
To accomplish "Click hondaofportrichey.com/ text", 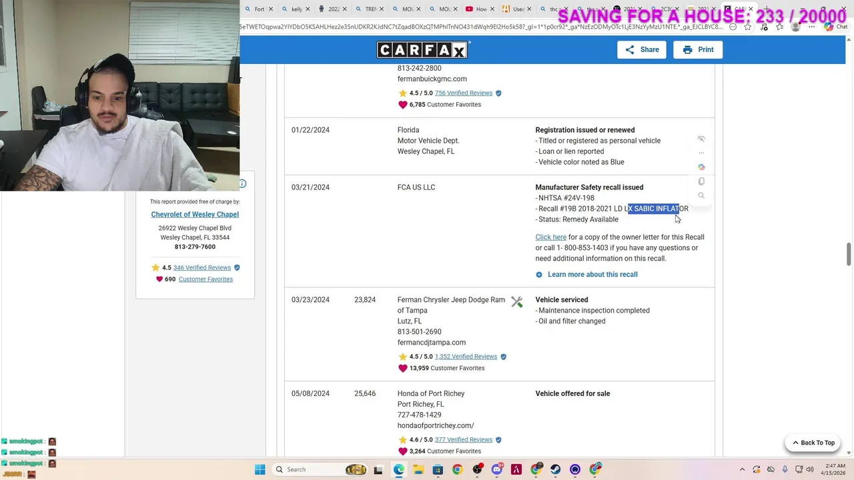I will 436,425.
